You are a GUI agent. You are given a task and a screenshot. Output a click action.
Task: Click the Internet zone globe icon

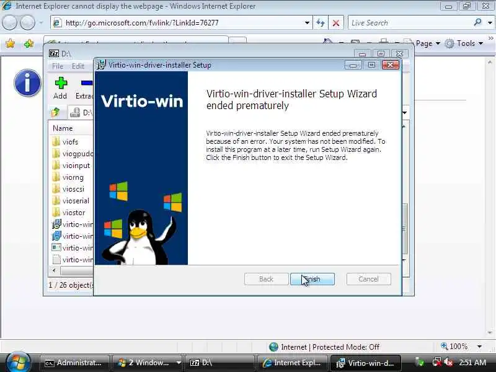[x=273, y=347]
